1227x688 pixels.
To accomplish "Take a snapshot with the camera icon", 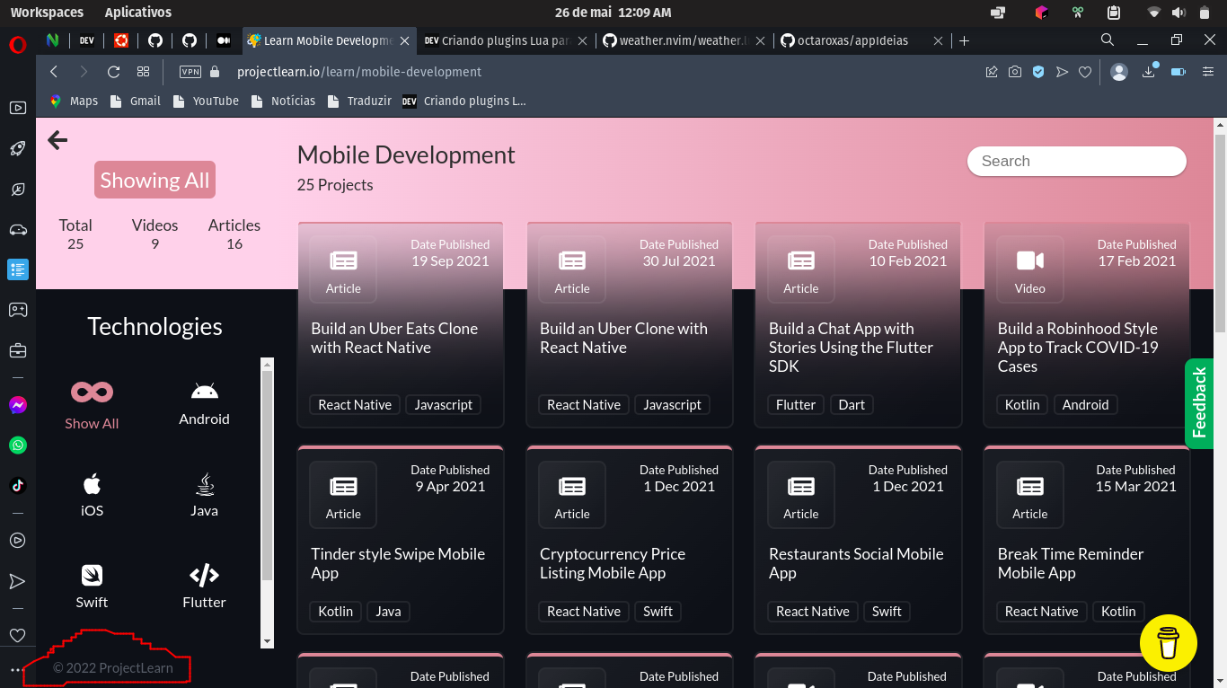I will [1014, 72].
